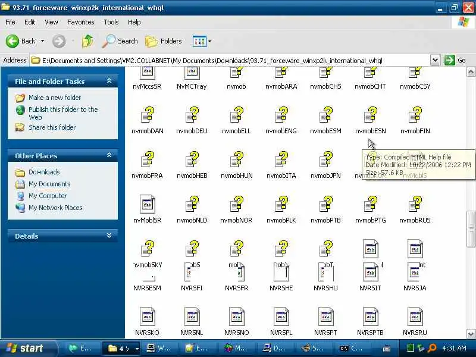This screenshot has height=357, width=476.
Task: Select the nvmobDAN help file icon
Action: (147, 115)
